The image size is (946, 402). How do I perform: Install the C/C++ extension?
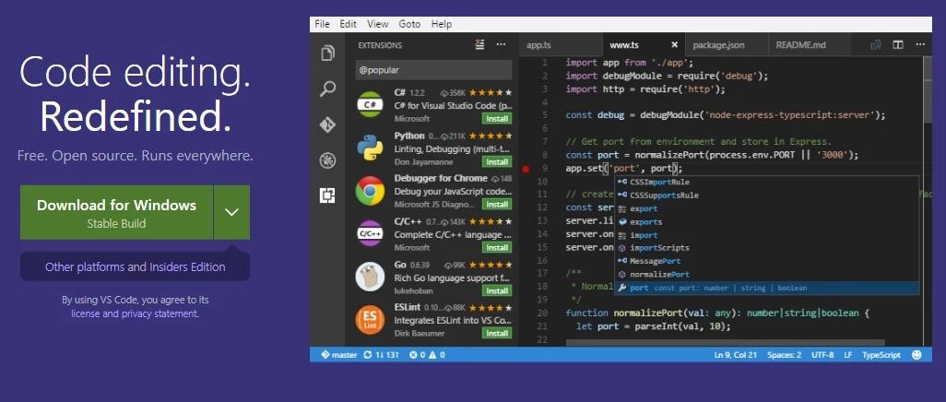(x=497, y=247)
